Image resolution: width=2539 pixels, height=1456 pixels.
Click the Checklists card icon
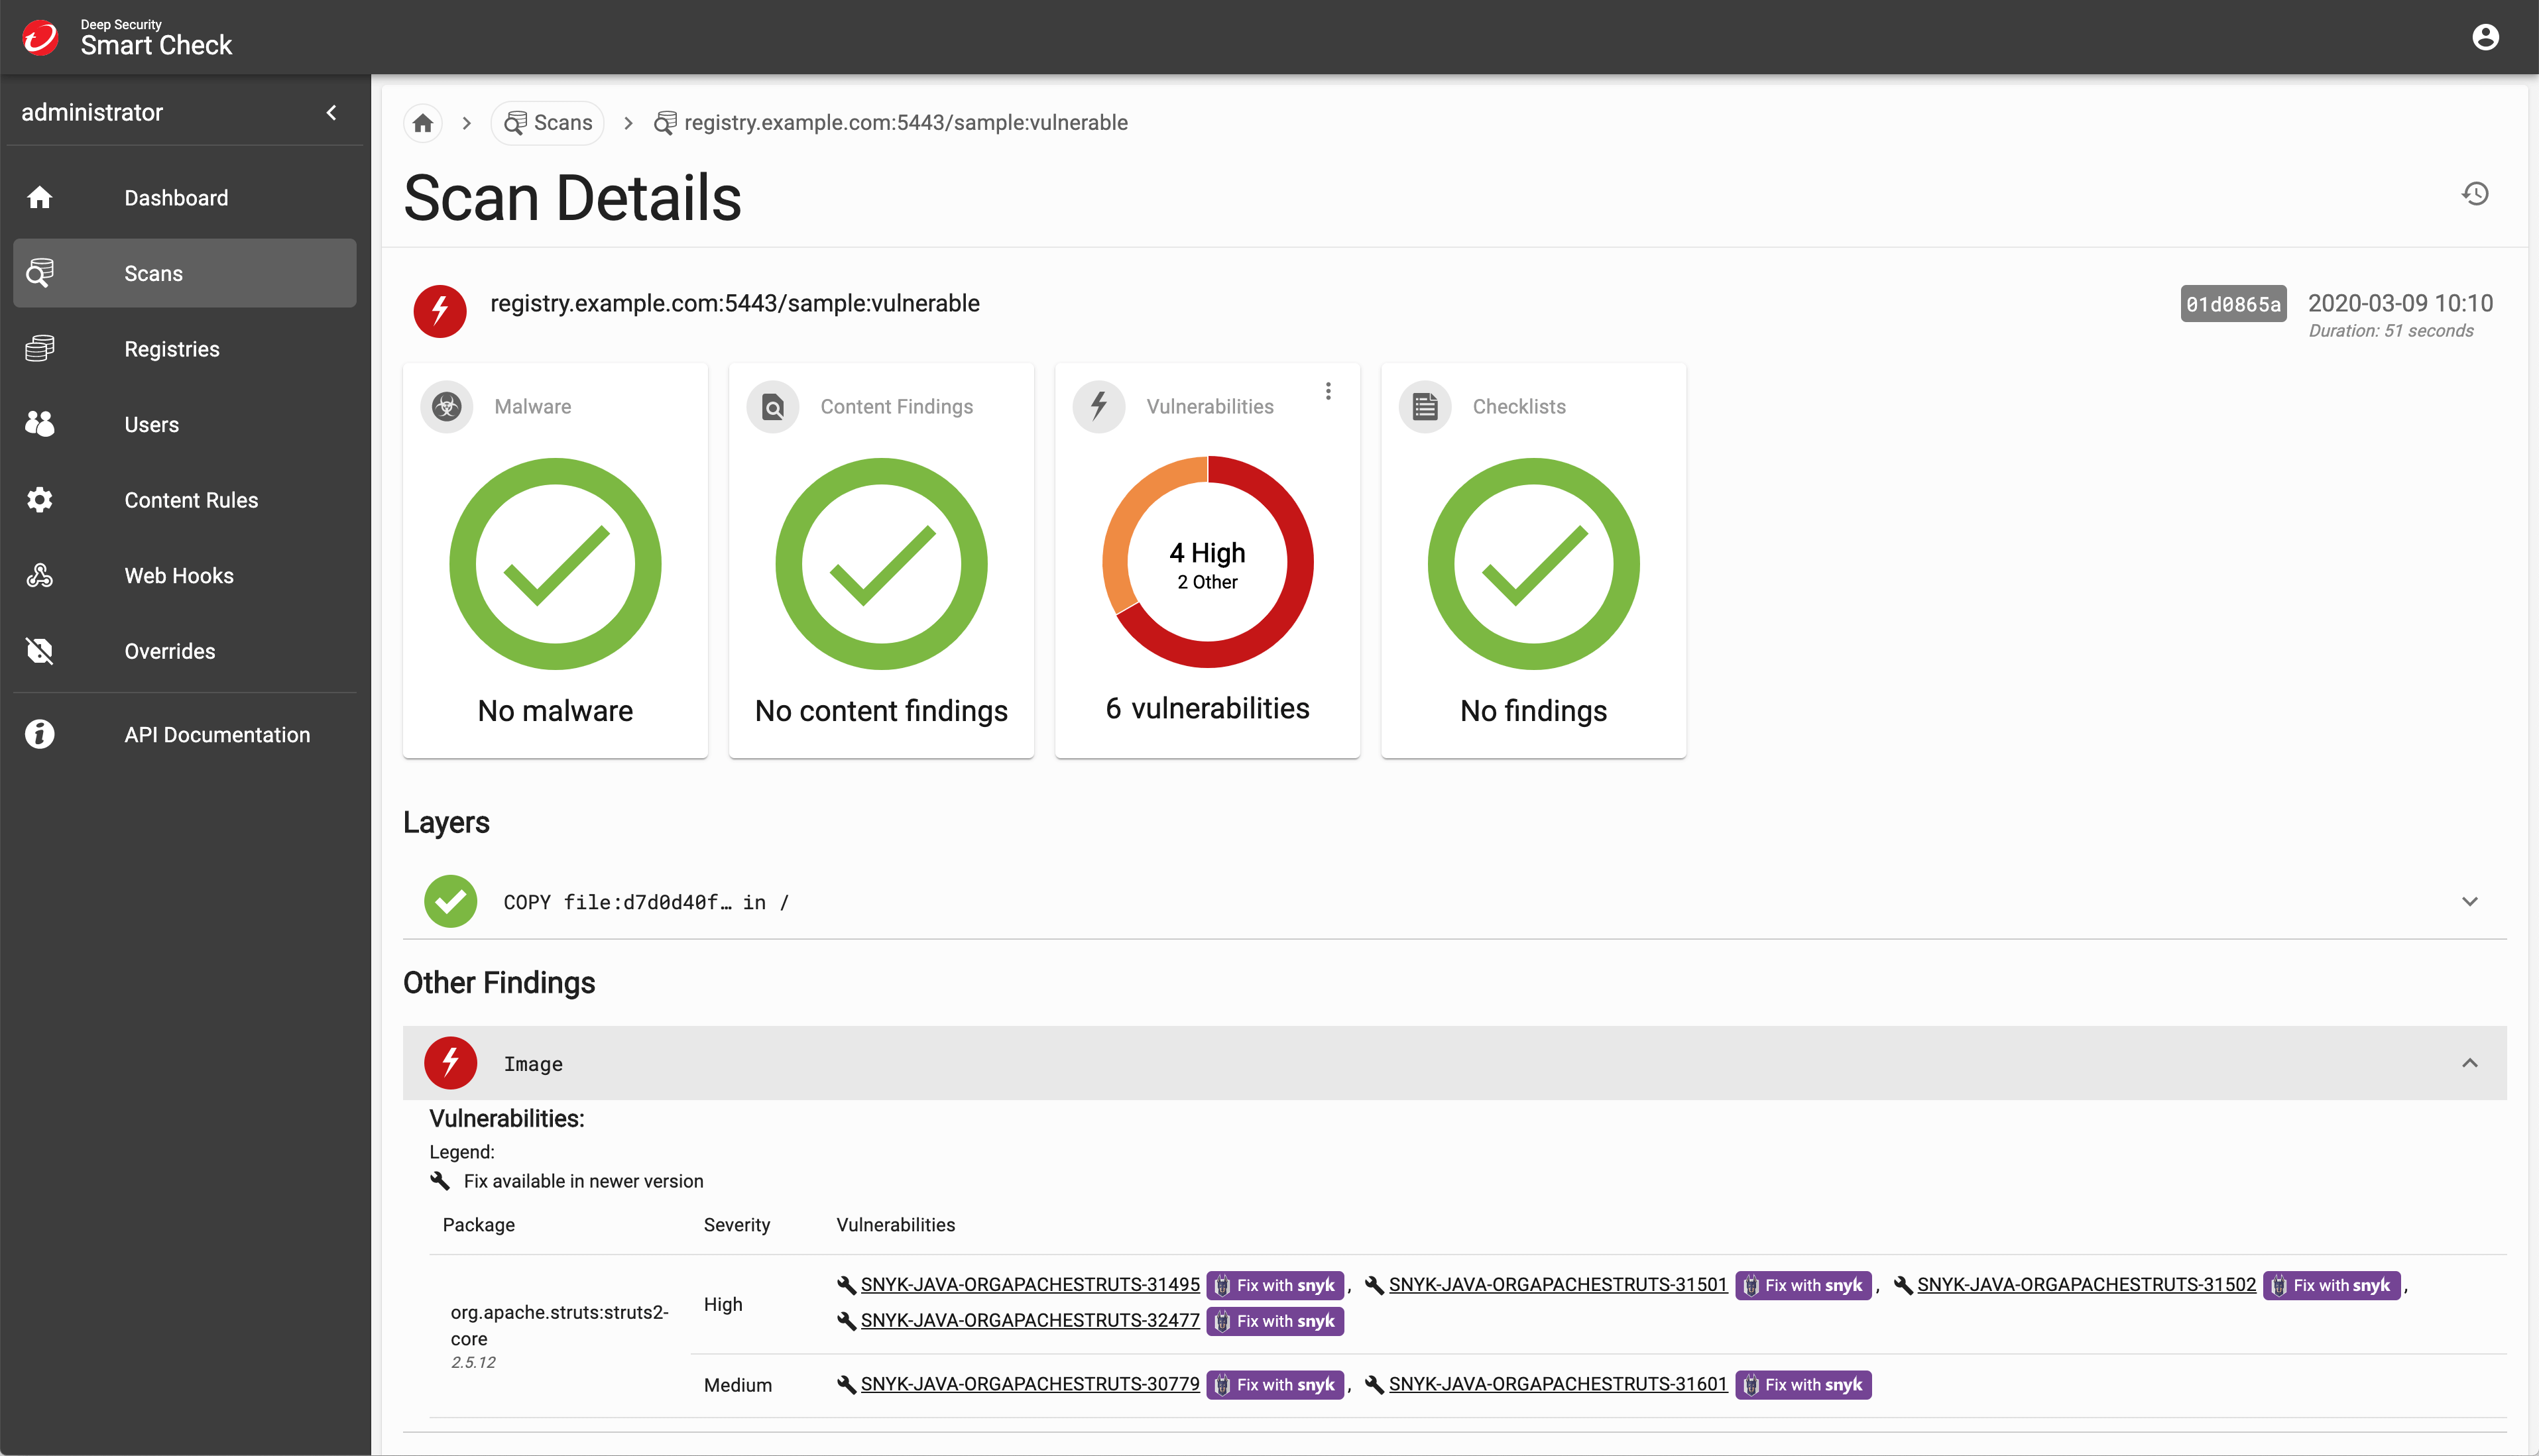pyautogui.click(x=1424, y=406)
